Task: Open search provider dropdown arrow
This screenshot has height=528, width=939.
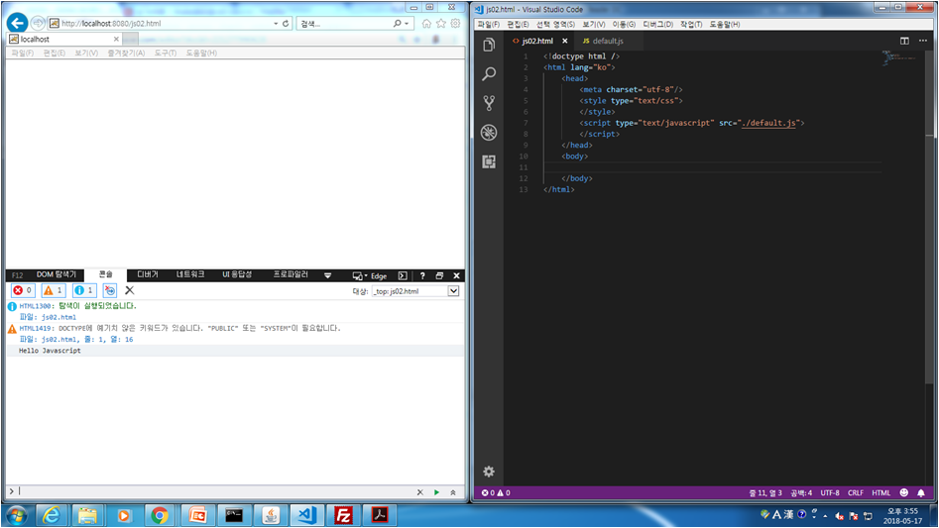Action: [407, 24]
